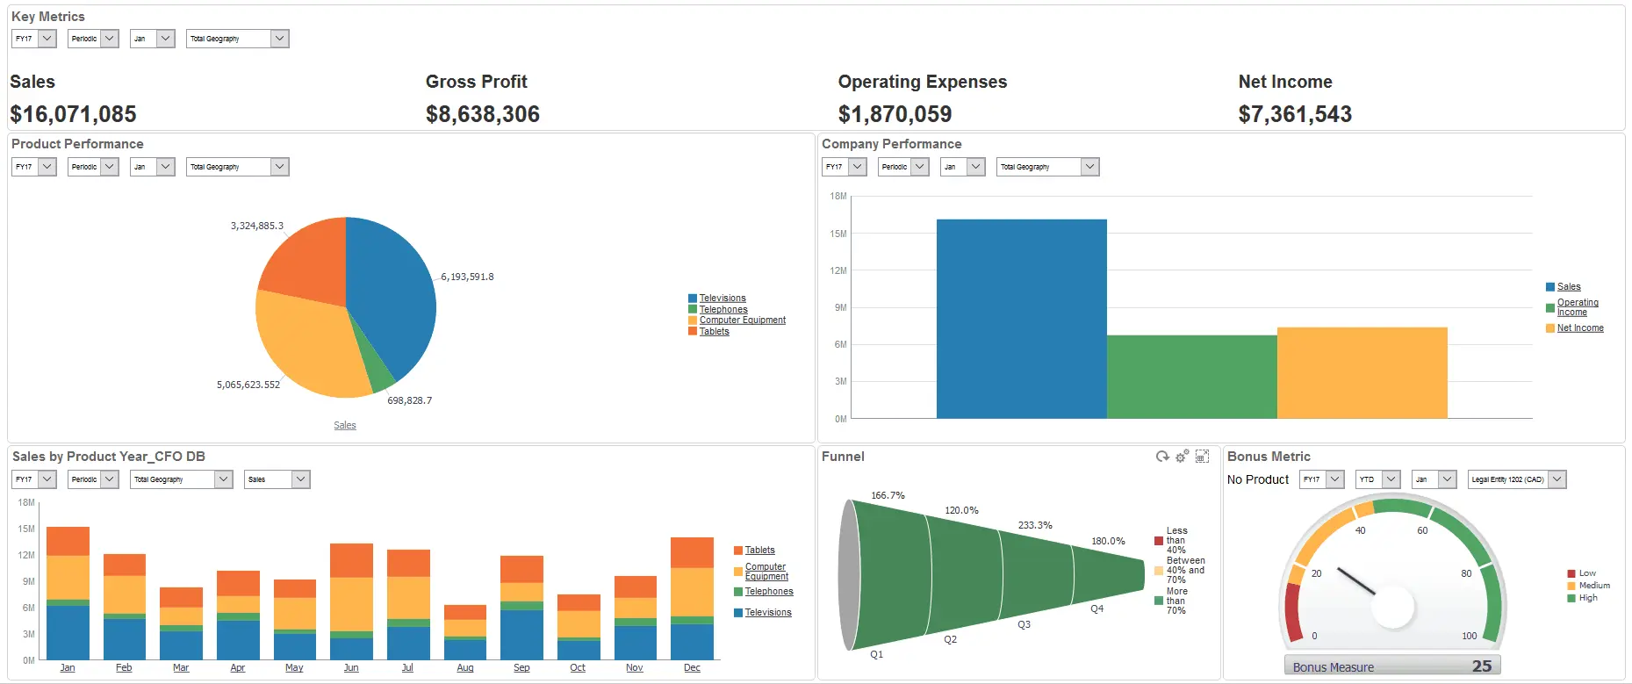Maximize the Funnel panel
The image size is (1632, 684).
coord(1203,457)
